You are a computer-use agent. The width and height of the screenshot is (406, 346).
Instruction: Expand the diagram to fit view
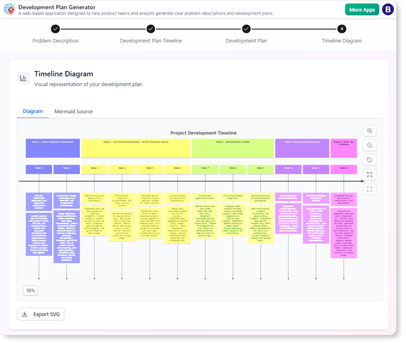click(x=369, y=174)
